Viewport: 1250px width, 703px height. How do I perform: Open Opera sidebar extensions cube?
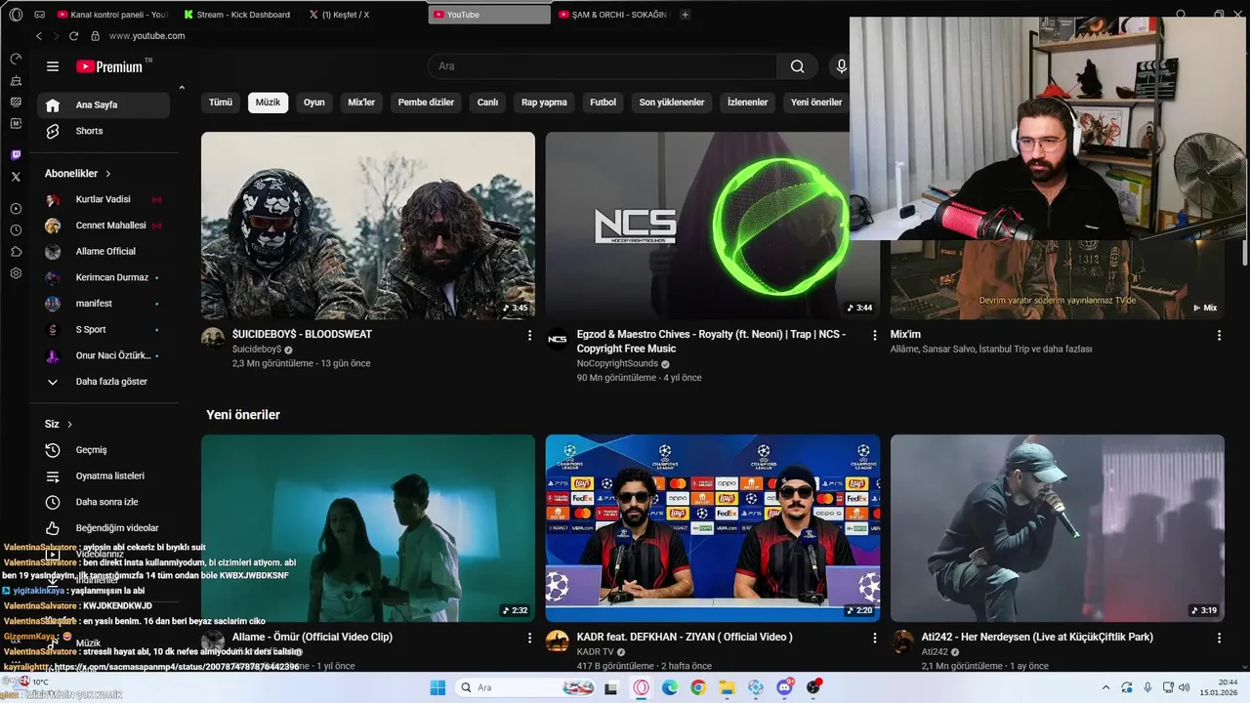click(x=16, y=252)
